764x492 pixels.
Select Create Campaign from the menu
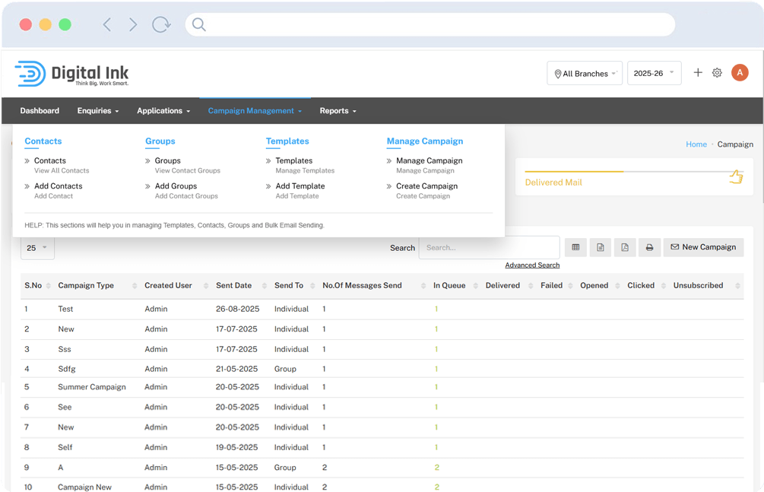pos(426,186)
